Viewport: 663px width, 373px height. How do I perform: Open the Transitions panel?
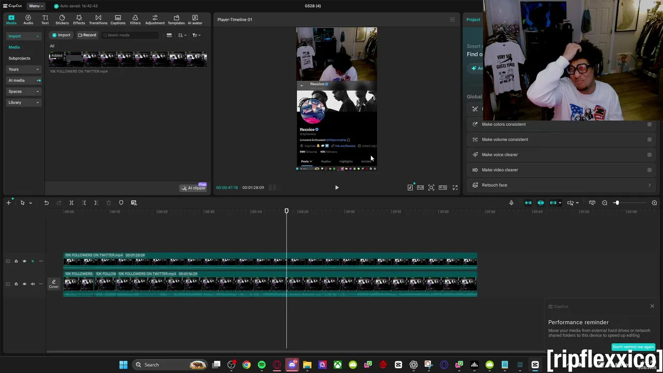pyautogui.click(x=98, y=20)
